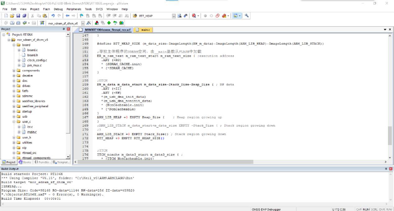This screenshot has height=211, width=394.
Task: Click the Find icon beside search box
Action: pyautogui.click(x=180, y=15)
